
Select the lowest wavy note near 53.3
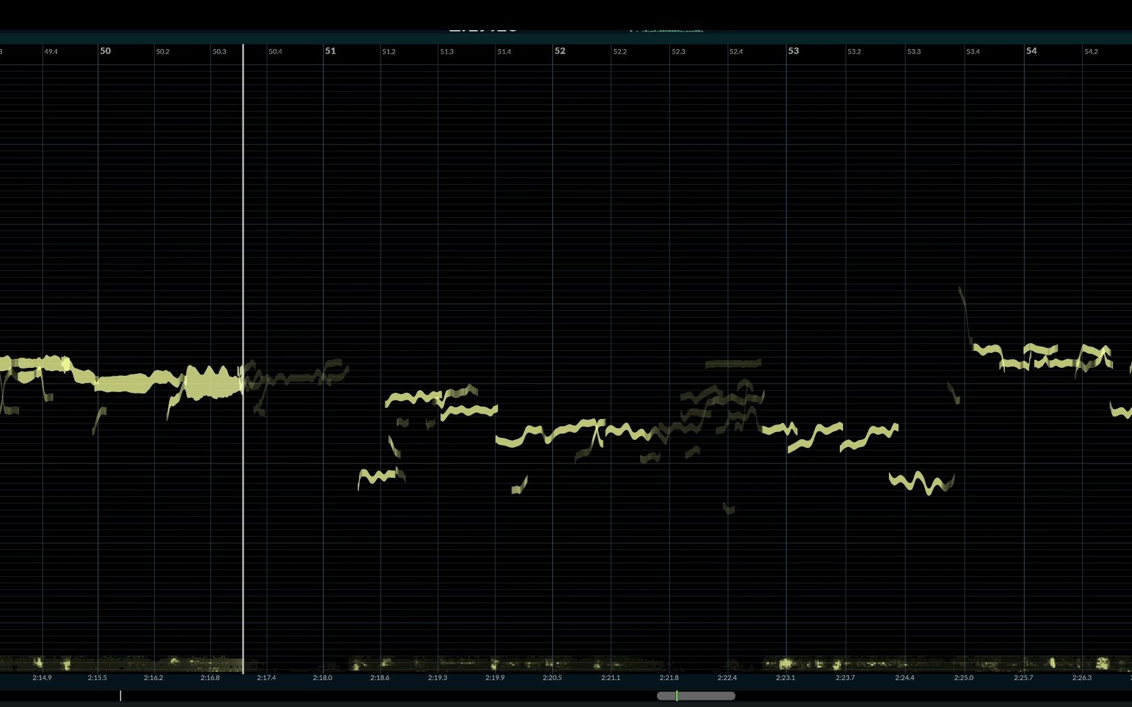[922, 482]
